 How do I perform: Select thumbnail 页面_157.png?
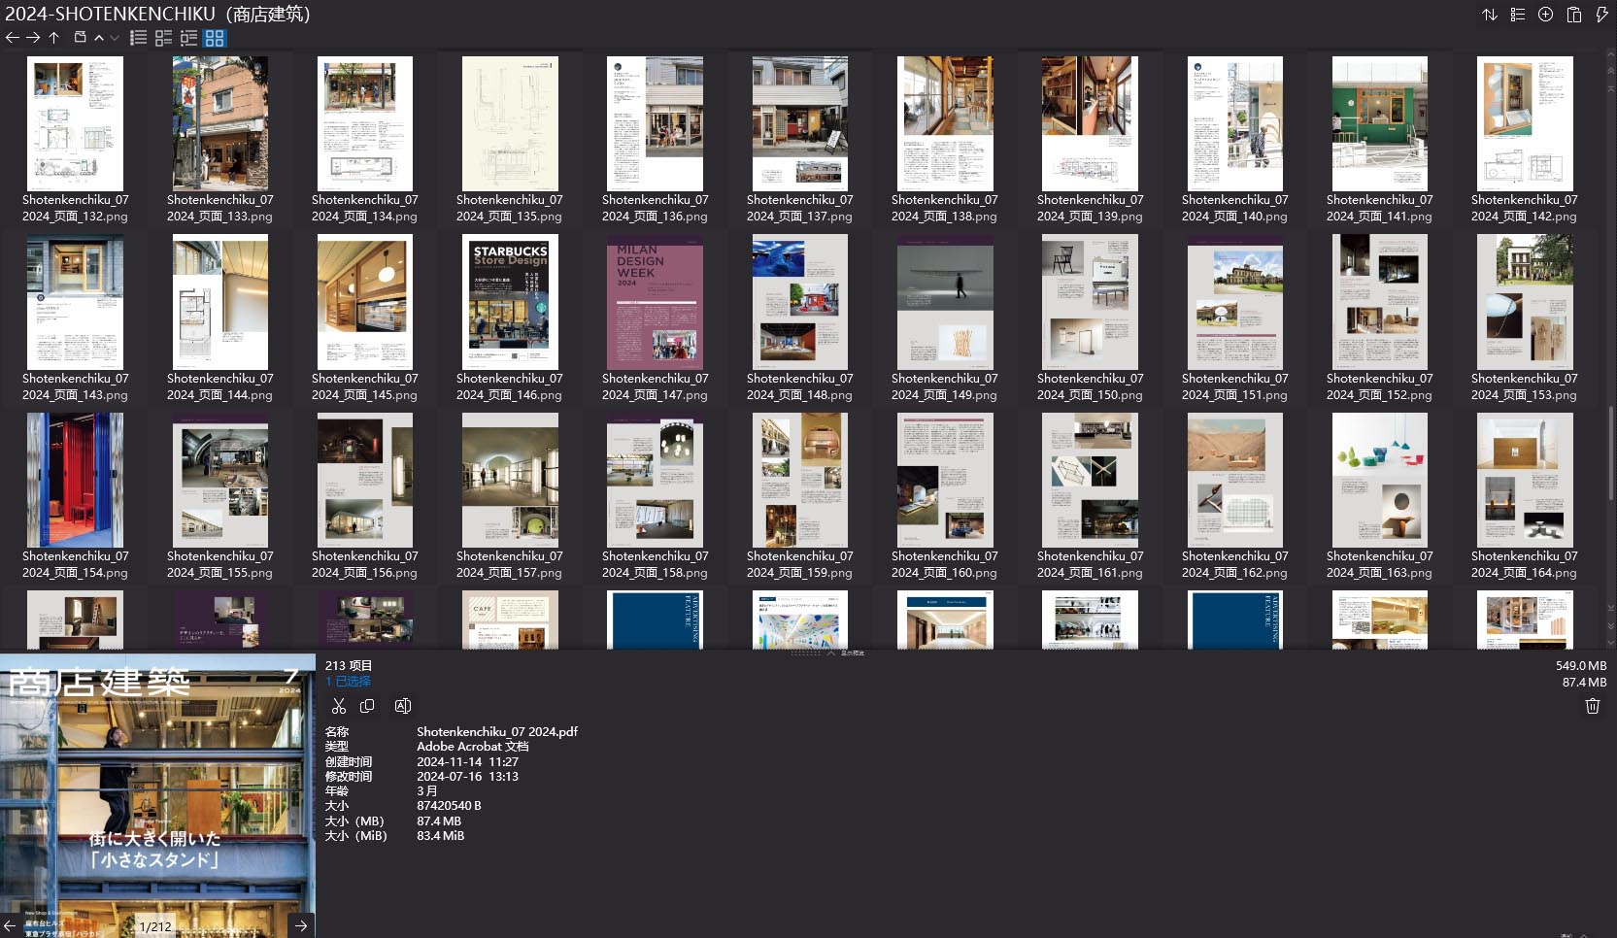point(510,480)
